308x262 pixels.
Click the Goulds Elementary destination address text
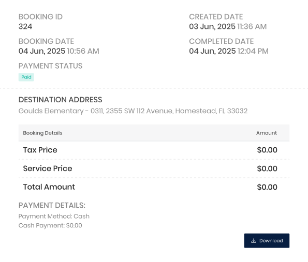[x=133, y=111]
